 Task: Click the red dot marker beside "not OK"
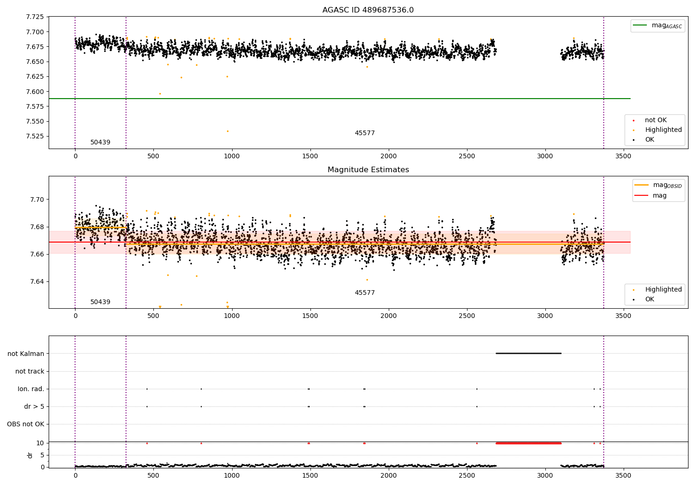point(633,121)
